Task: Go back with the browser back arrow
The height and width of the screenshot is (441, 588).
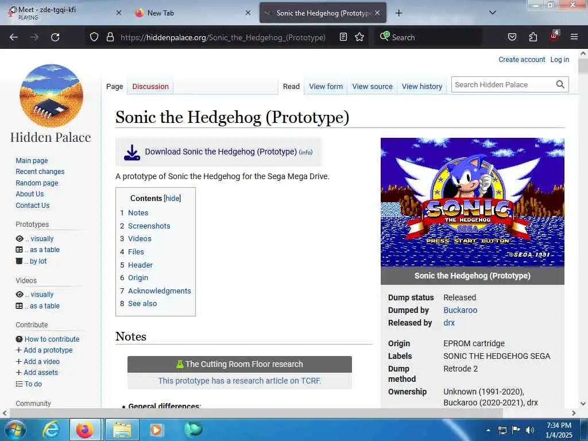Action: coord(14,37)
